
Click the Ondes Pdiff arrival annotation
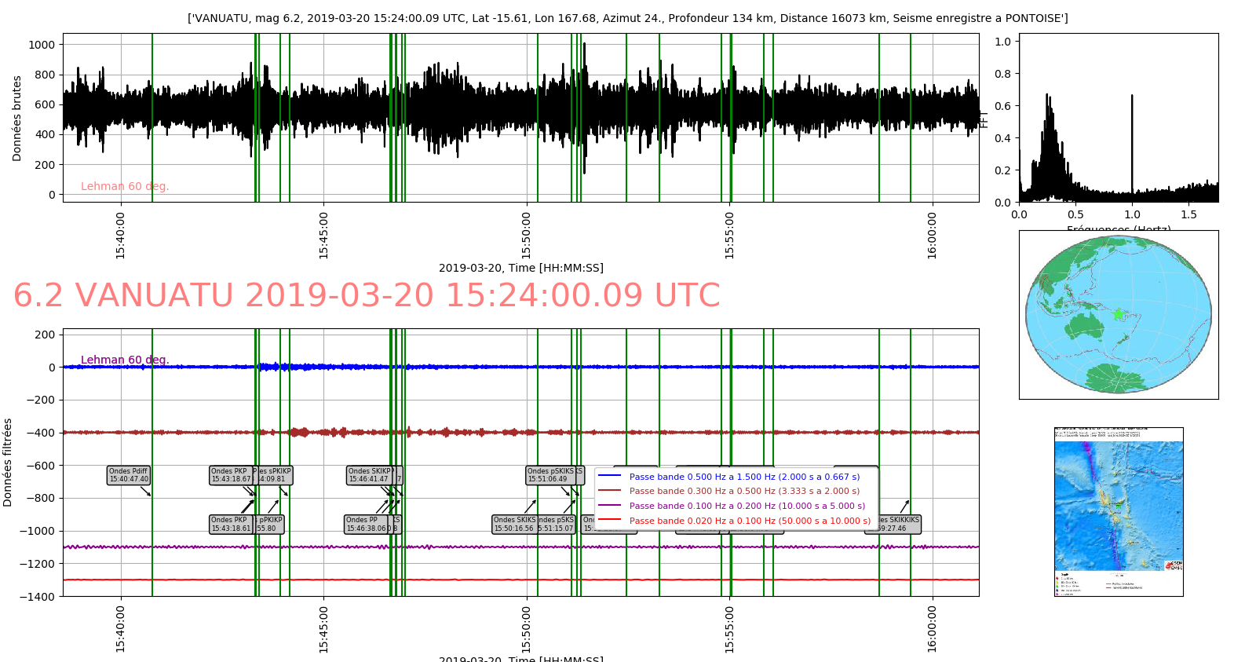tap(128, 475)
